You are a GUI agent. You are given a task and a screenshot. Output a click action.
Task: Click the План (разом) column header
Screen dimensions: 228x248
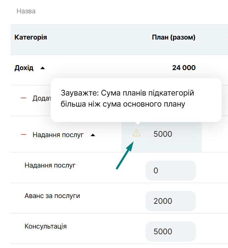[174, 37]
